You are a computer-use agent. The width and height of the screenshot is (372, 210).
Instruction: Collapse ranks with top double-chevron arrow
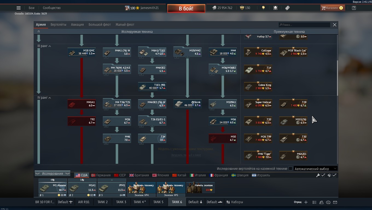pyautogui.click(x=39, y=31)
